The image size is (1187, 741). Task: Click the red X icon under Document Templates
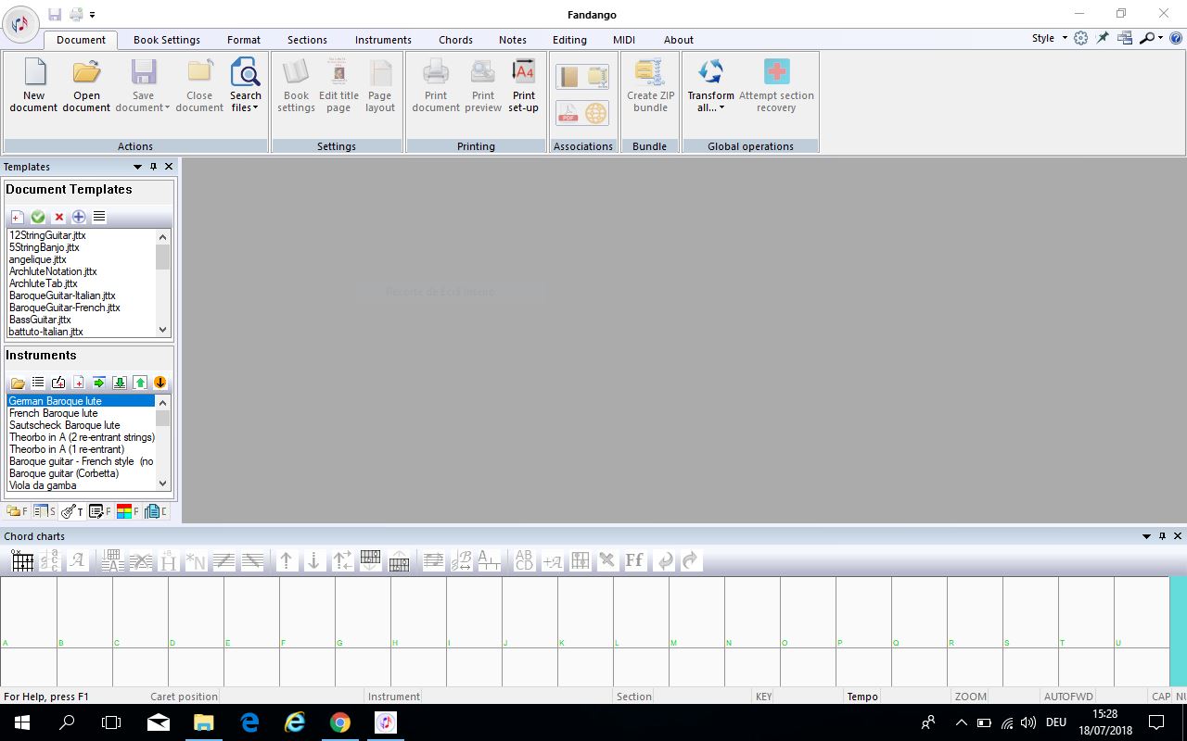58,217
